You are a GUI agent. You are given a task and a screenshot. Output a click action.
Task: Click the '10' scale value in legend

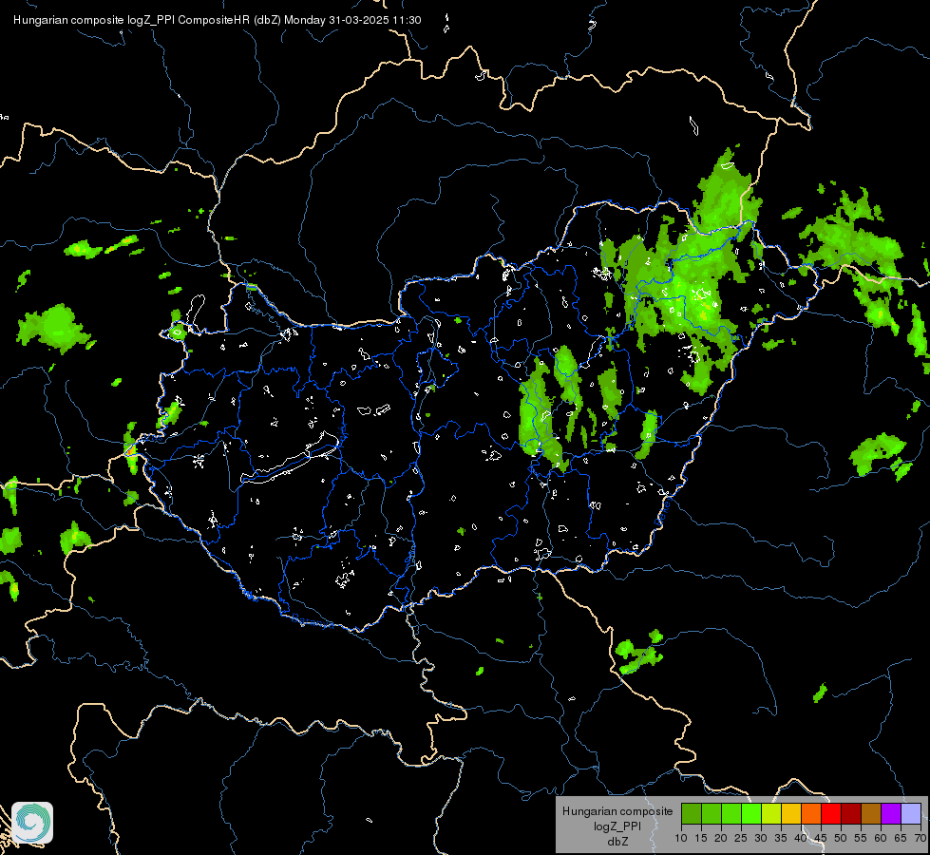point(681,839)
